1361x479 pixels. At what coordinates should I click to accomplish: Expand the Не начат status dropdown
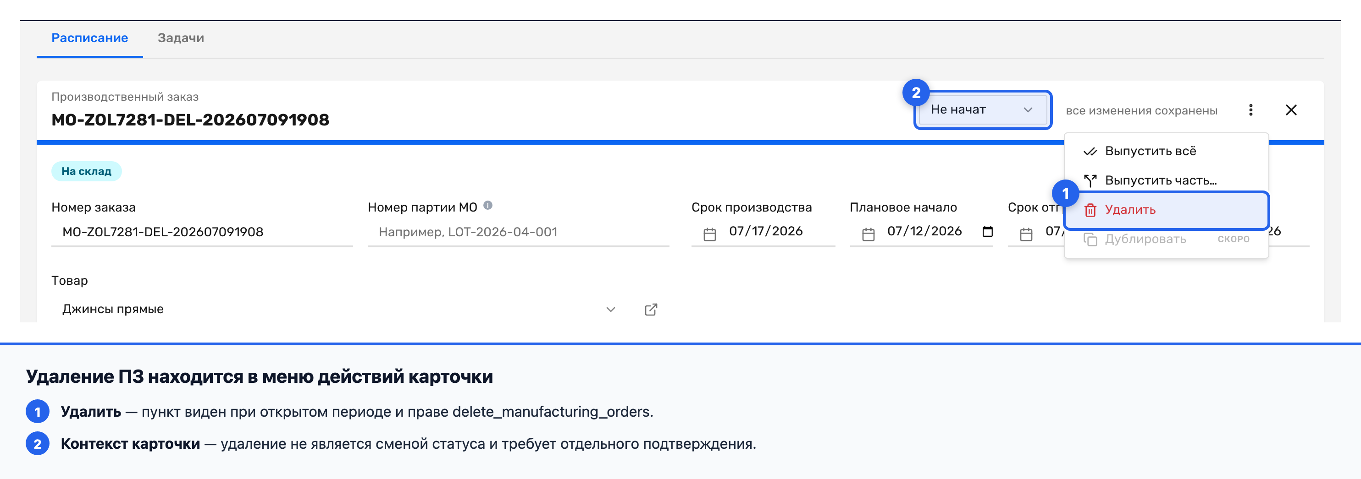tap(983, 109)
